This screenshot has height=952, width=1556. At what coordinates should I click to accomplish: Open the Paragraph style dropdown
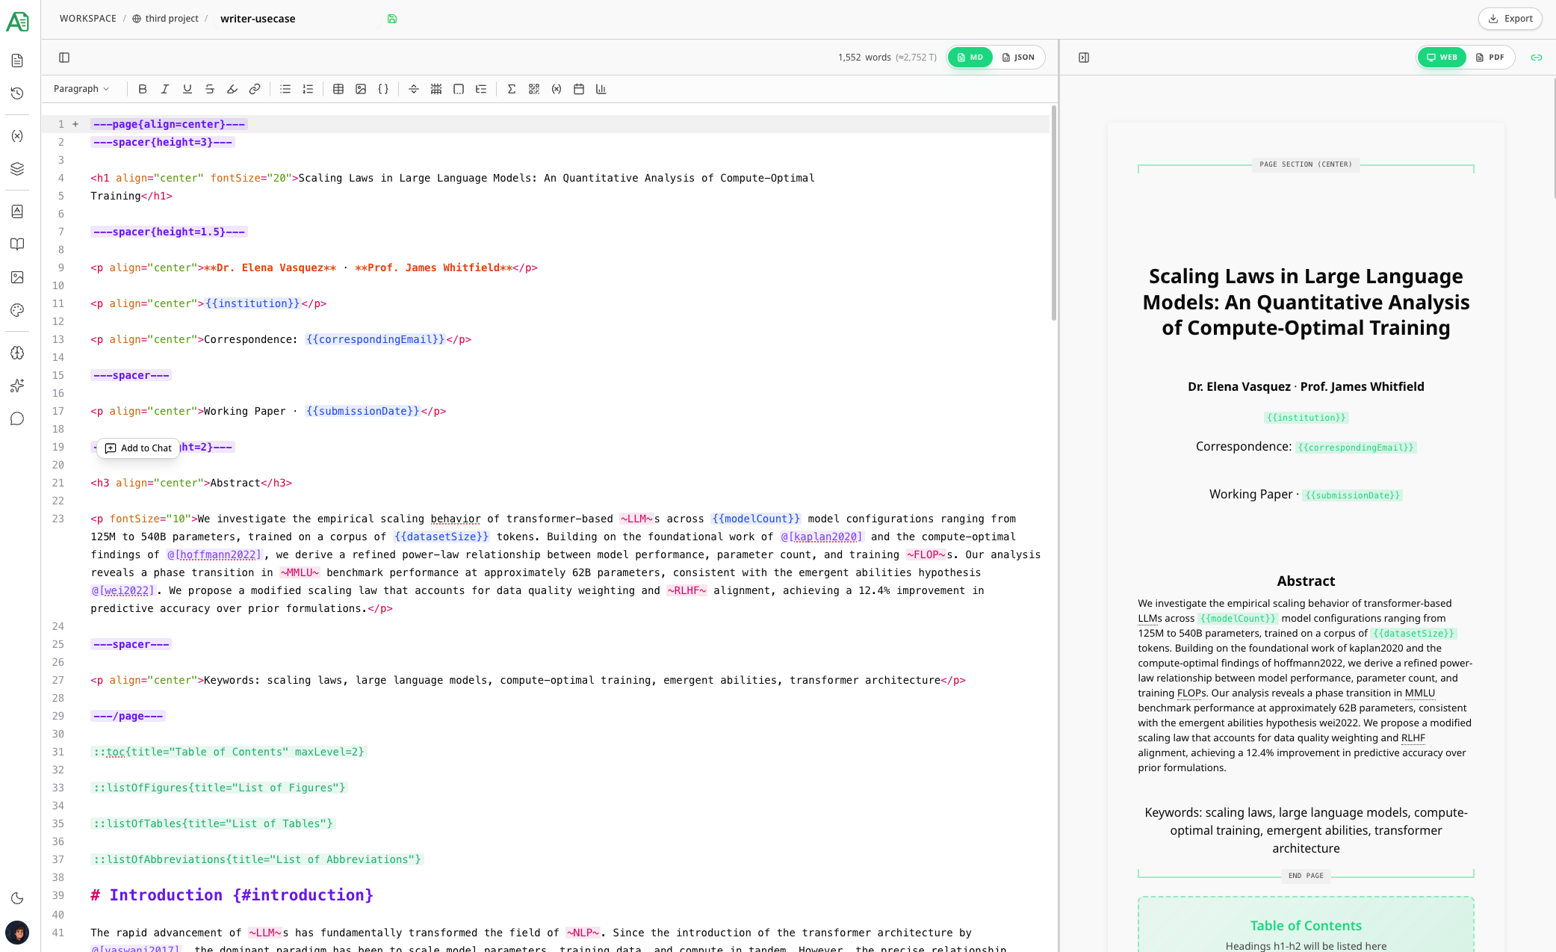[x=82, y=88]
